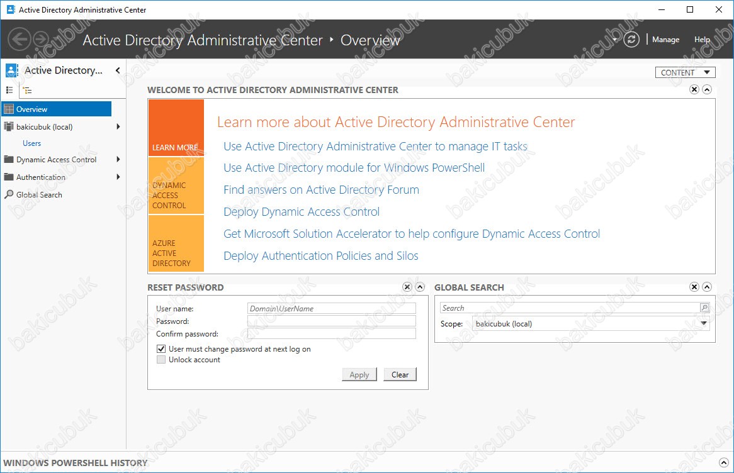Open link to manage IT tasks

point(375,147)
